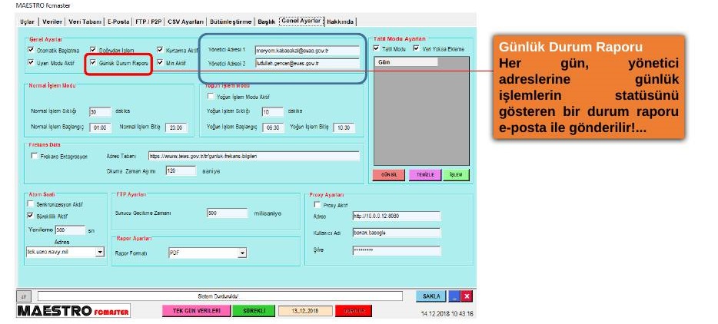Toggle the Kurtarma Aktif checkbox

160,50
